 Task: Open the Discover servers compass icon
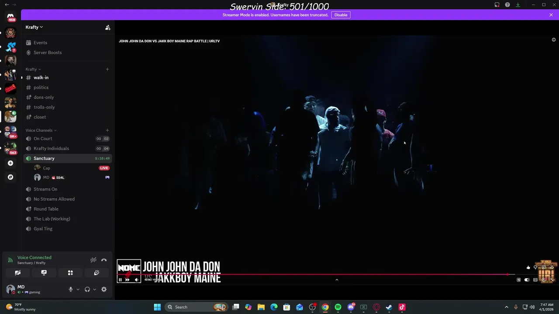10,177
